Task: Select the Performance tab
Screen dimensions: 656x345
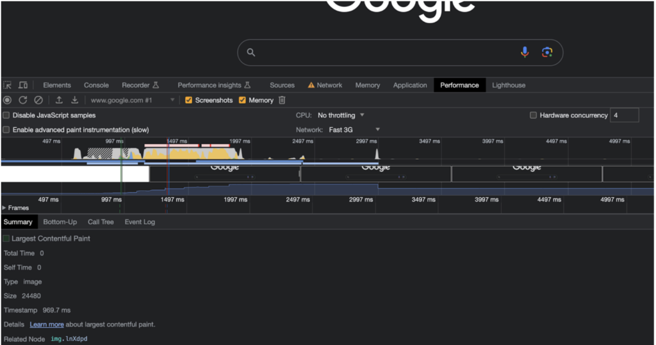Action: tap(459, 85)
